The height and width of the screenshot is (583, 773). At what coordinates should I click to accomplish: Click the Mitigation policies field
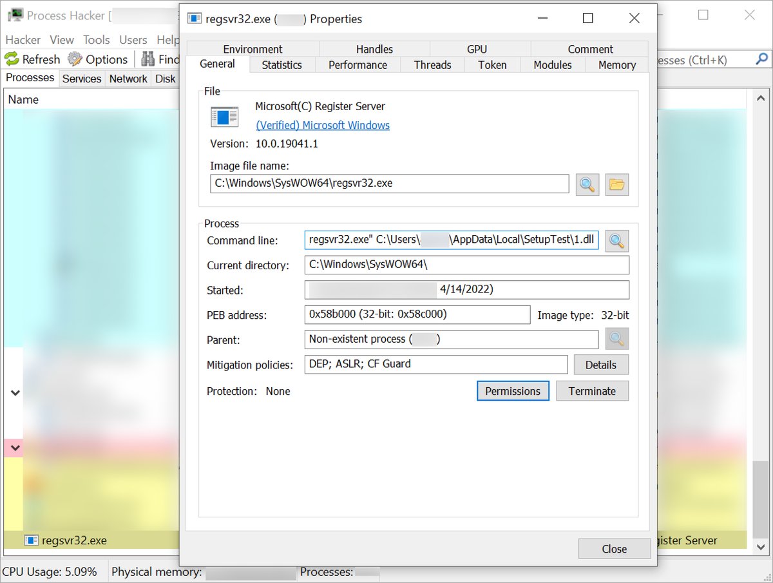pyautogui.click(x=436, y=364)
